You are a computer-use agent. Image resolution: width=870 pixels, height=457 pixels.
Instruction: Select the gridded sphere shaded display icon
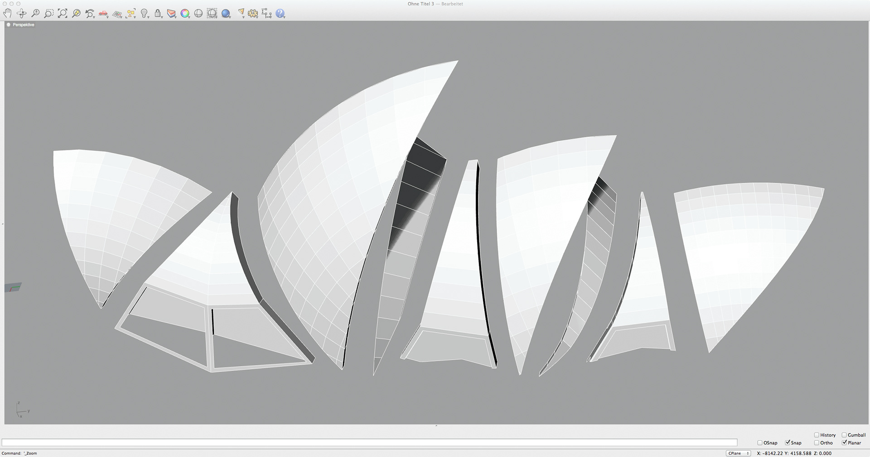(x=212, y=14)
